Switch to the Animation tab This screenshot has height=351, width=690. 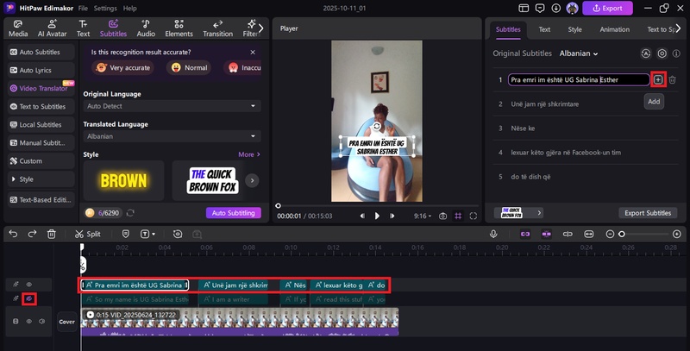coord(614,29)
